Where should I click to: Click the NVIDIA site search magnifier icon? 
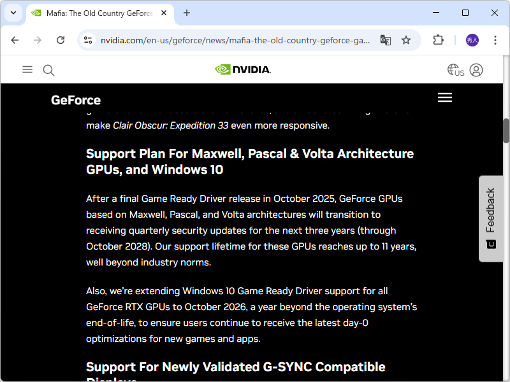(48, 70)
